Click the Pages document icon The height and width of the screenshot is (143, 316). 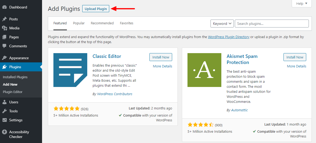[4, 37]
